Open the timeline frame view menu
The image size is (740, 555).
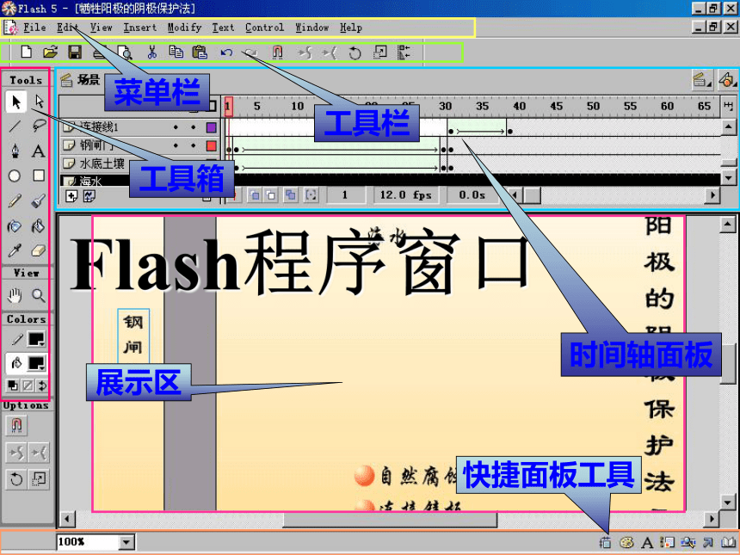pyautogui.click(x=729, y=106)
